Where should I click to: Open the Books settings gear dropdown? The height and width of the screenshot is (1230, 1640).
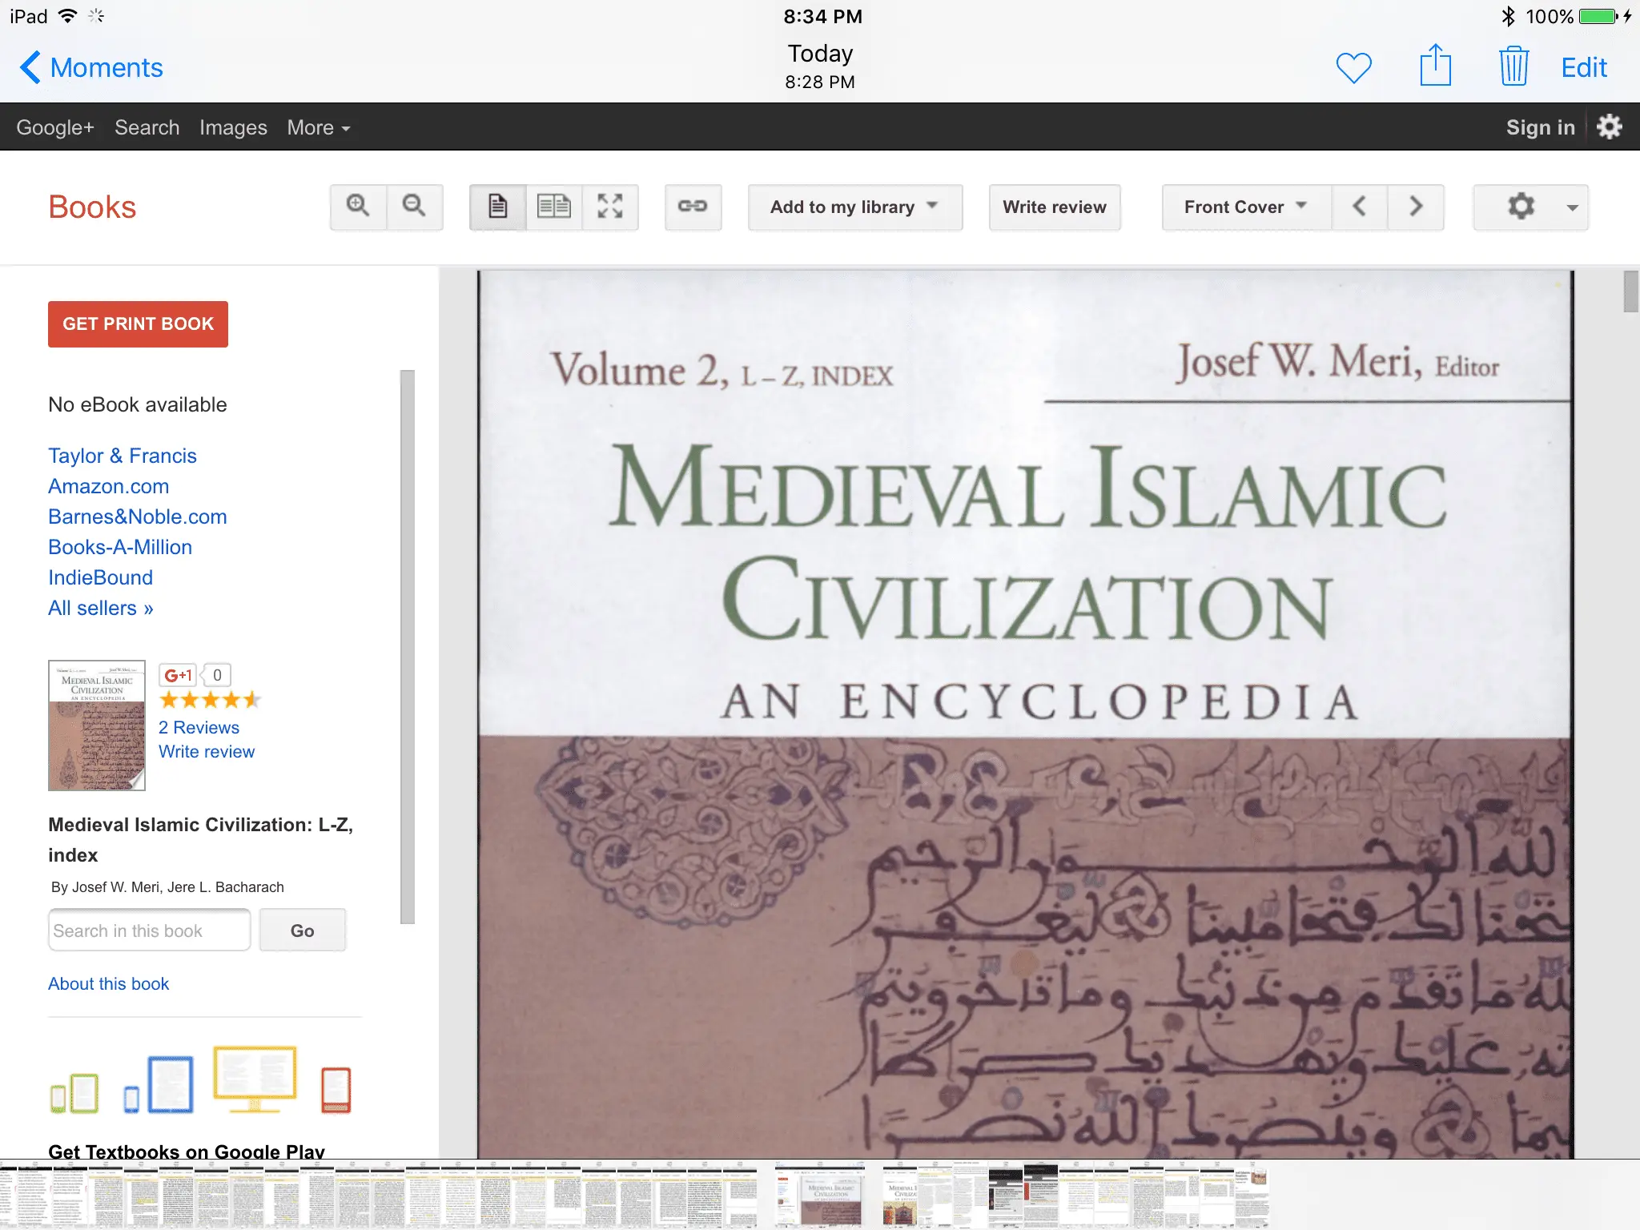[1530, 207]
